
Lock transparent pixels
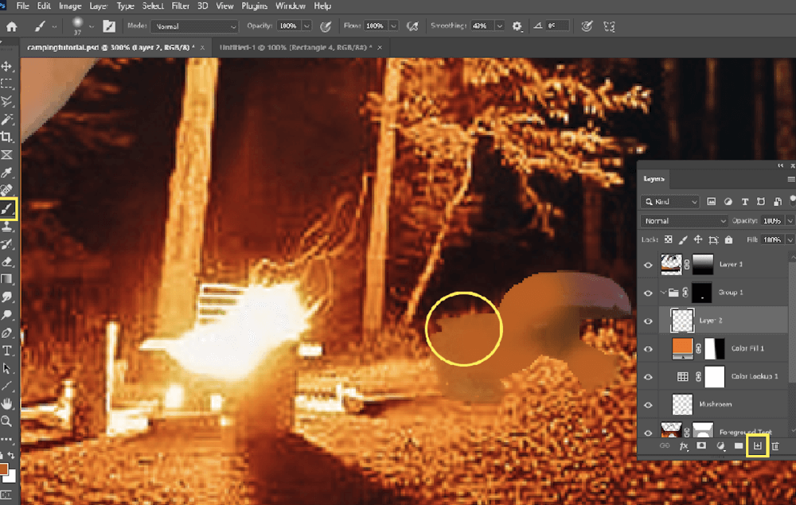tap(669, 240)
